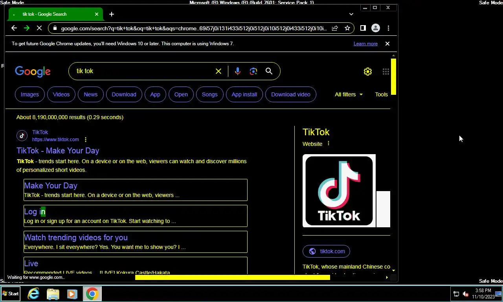Select the Download filter chip

click(x=124, y=94)
